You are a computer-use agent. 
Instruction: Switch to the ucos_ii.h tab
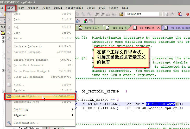pos(90,28)
